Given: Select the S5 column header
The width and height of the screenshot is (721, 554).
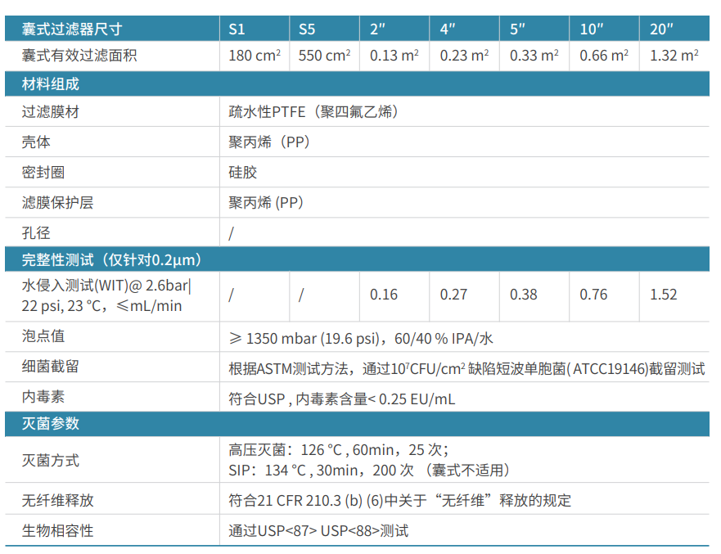Looking at the screenshot, I should [307, 29].
